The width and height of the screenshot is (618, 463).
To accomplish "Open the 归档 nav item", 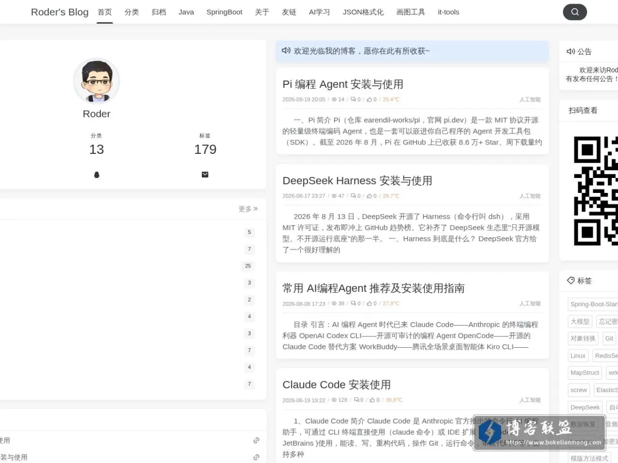I will pyautogui.click(x=159, y=12).
